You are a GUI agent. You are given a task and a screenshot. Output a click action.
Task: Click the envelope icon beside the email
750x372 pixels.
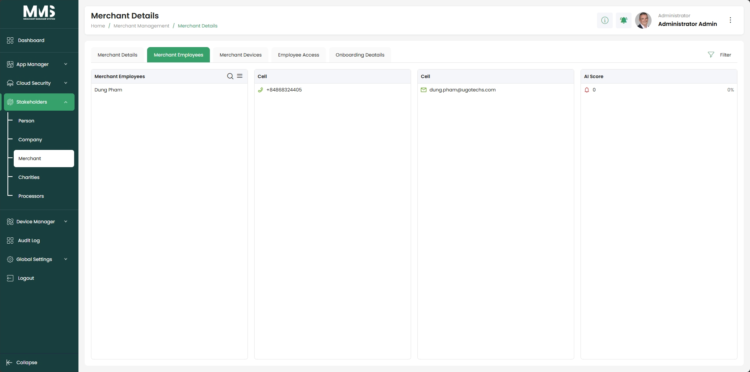coord(424,90)
